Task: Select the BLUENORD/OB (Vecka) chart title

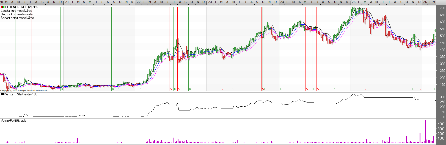Action: [22, 7]
